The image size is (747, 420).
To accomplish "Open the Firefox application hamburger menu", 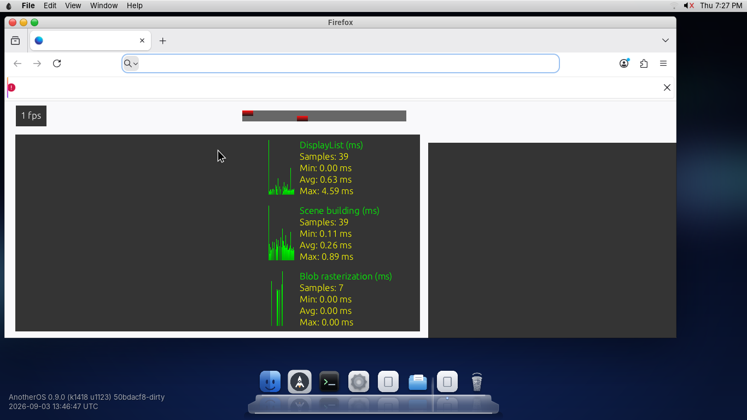I will coord(663,63).
